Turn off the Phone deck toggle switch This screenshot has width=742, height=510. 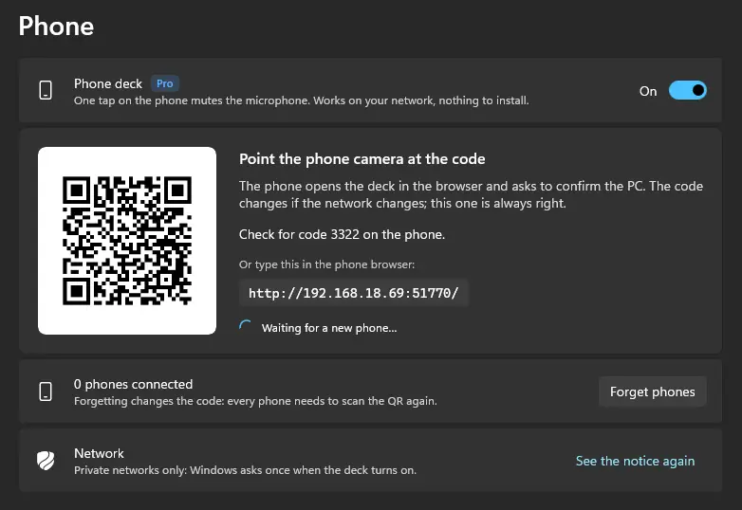coord(687,90)
